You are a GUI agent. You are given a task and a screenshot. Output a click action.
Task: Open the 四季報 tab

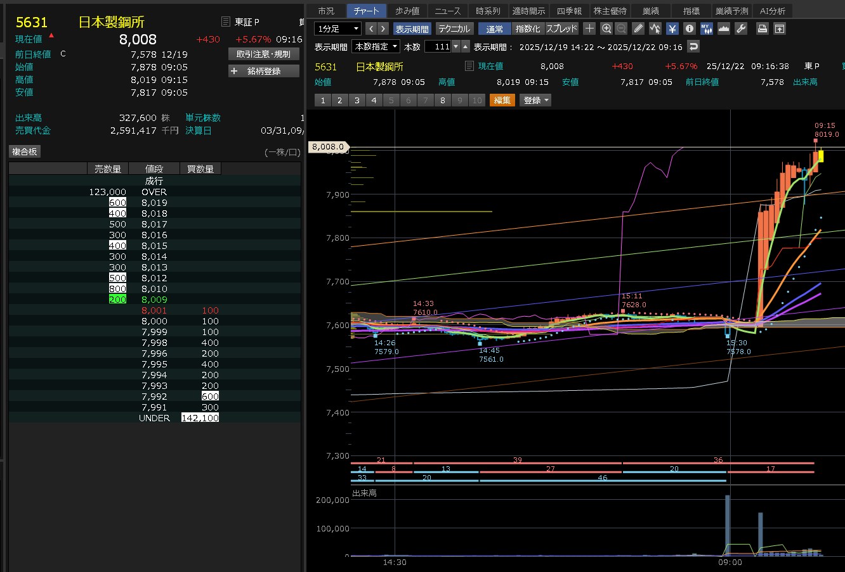click(569, 11)
